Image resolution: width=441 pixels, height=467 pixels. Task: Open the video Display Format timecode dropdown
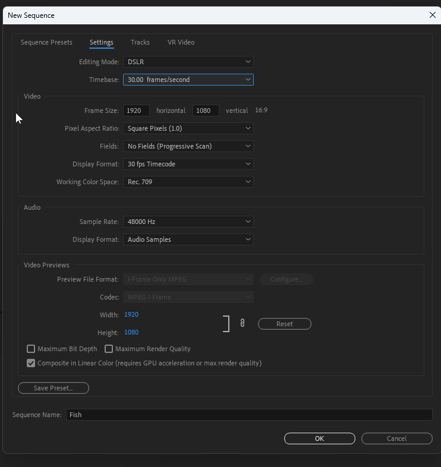click(188, 164)
